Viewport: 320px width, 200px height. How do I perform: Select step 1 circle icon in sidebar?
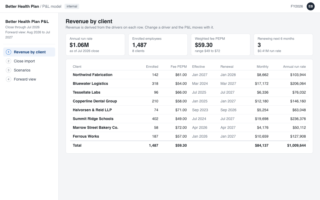9,52
